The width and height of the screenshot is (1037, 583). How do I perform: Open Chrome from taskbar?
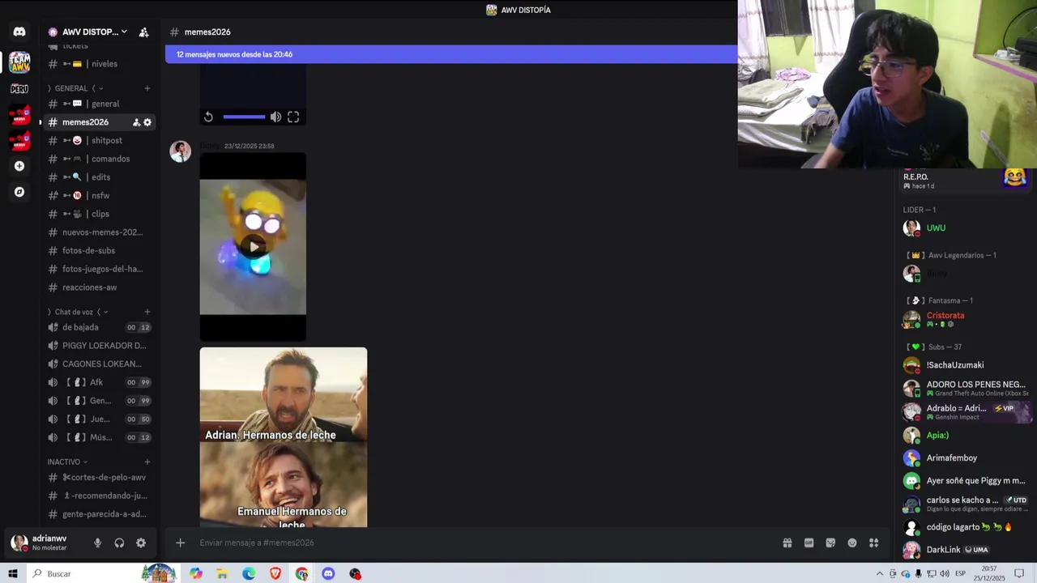point(301,573)
